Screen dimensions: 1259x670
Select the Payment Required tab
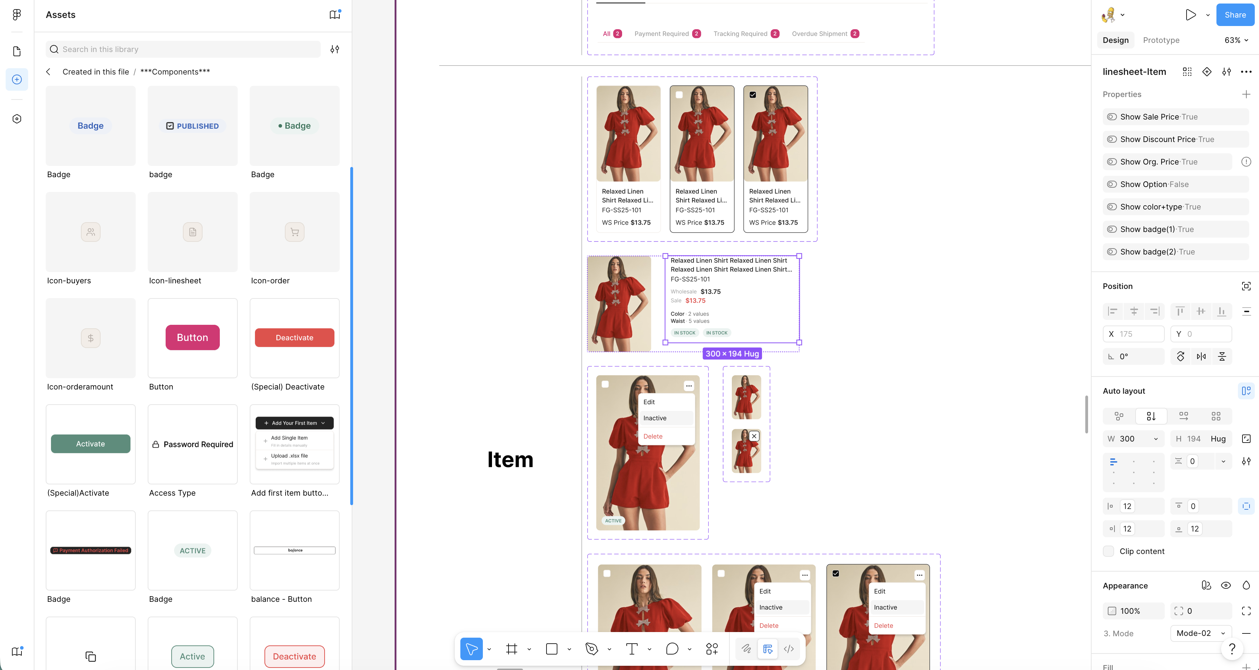click(667, 34)
